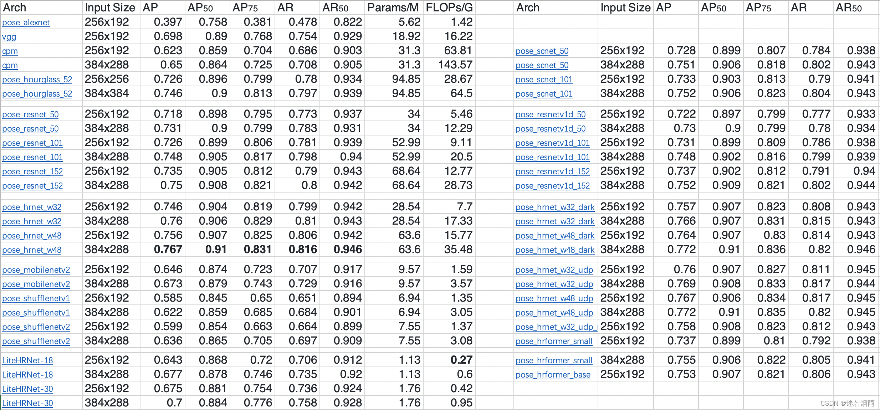880x410 pixels.
Task: Open pose_hrnet_w48 link with bold results
Action: [x=32, y=250]
